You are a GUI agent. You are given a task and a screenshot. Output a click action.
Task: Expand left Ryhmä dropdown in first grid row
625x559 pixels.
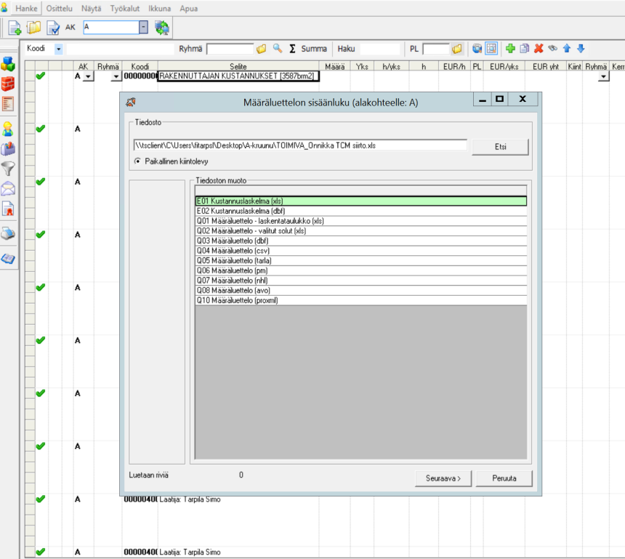[116, 76]
